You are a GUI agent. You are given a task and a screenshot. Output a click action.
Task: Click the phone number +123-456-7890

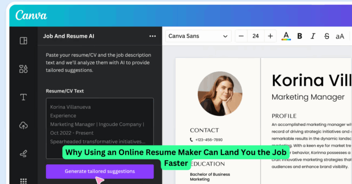pos(209,140)
